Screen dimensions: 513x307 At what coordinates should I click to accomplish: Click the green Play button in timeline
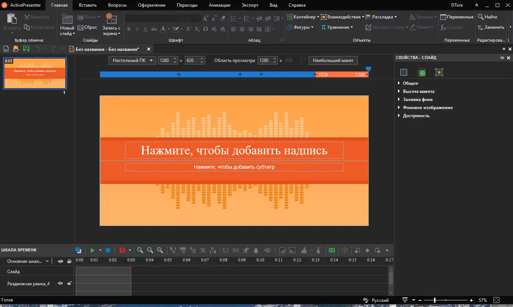point(93,250)
